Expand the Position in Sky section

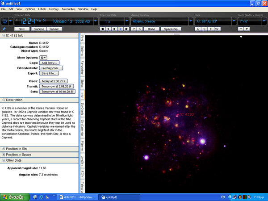4,149
